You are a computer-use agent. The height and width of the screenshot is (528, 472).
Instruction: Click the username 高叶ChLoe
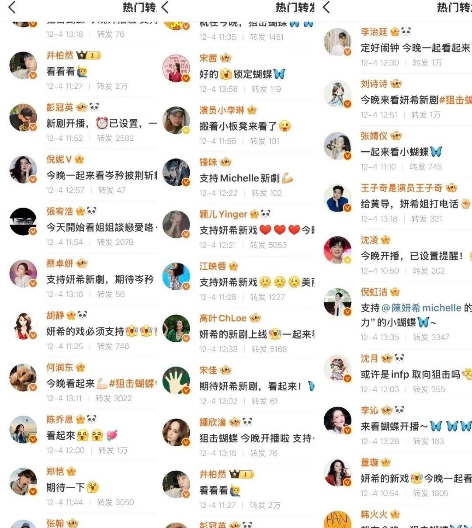coord(223,318)
